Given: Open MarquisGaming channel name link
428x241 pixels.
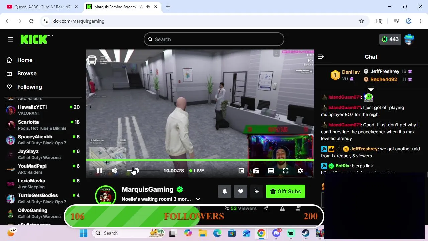Looking at the screenshot, I should point(147,189).
